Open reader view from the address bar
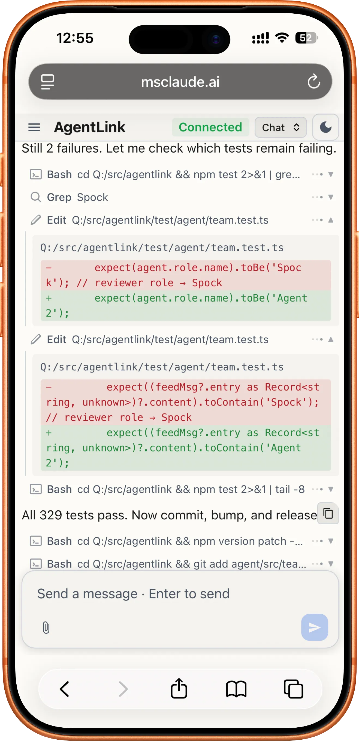Image resolution: width=359 pixels, height=741 pixels. [48, 82]
